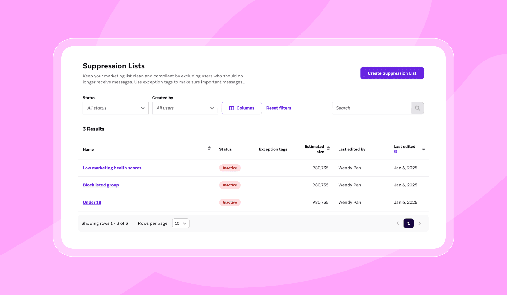This screenshot has height=295, width=507.
Task: Click the search magnifying glass icon
Action: point(417,108)
